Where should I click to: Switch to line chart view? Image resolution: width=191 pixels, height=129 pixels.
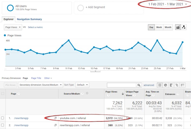coord(178,27)
